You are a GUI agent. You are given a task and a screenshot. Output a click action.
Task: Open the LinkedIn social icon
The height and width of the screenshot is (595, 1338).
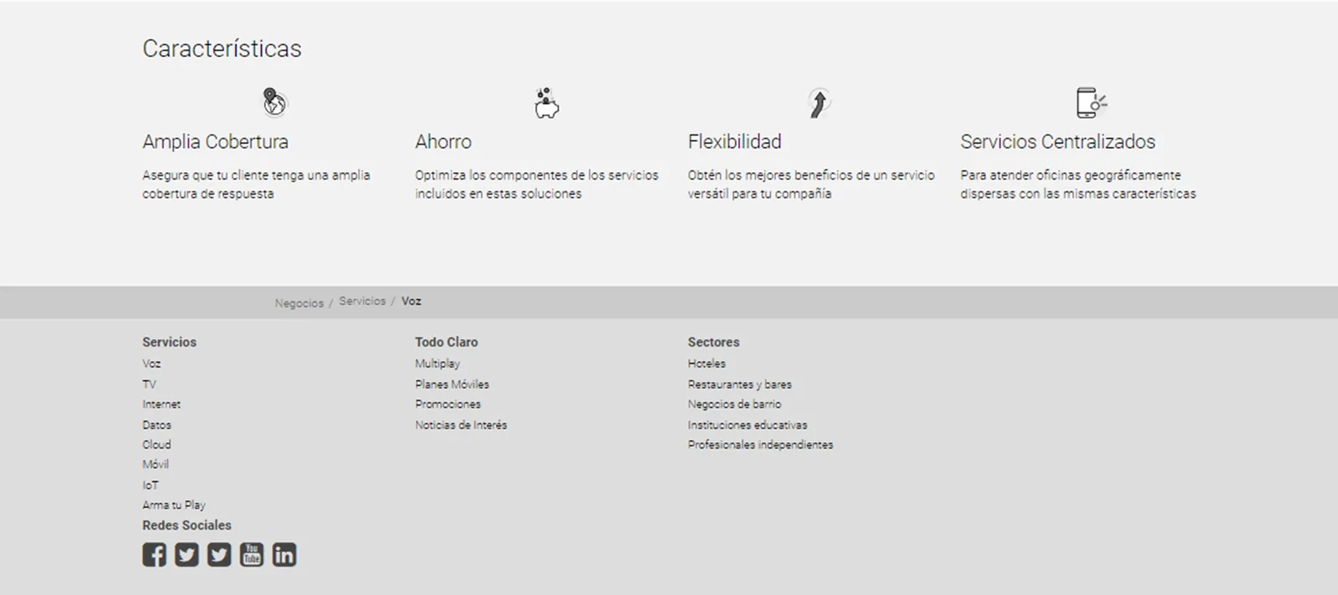coord(284,555)
